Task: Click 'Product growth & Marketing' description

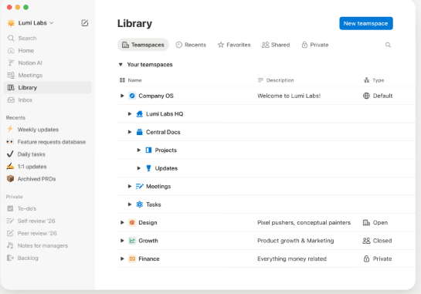Action: click(296, 241)
